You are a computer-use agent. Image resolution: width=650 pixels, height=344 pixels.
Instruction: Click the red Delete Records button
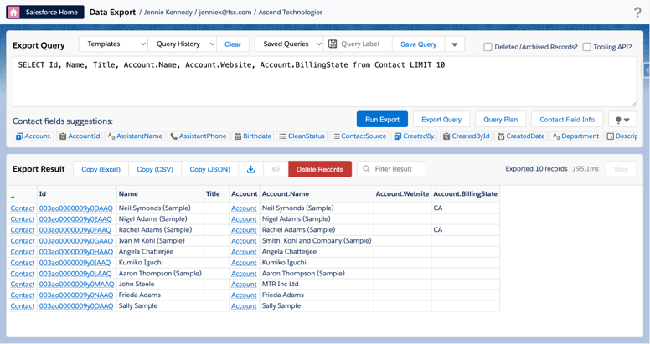320,169
